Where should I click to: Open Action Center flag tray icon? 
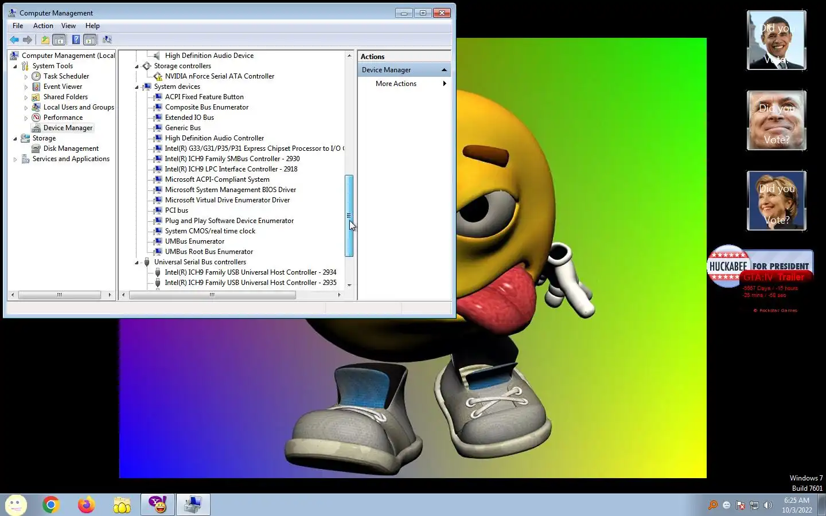(741, 505)
